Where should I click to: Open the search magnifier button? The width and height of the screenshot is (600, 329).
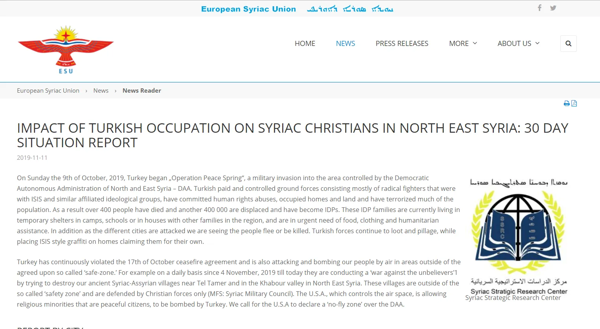(x=568, y=44)
